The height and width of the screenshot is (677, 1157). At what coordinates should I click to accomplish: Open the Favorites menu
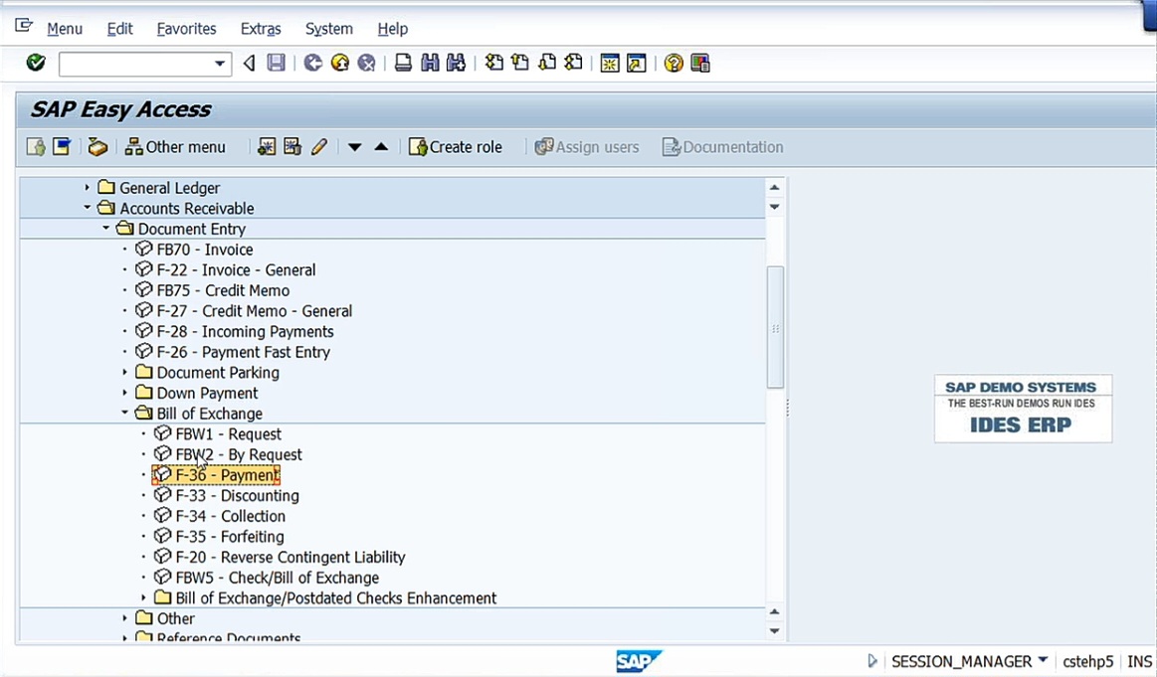(186, 29)
